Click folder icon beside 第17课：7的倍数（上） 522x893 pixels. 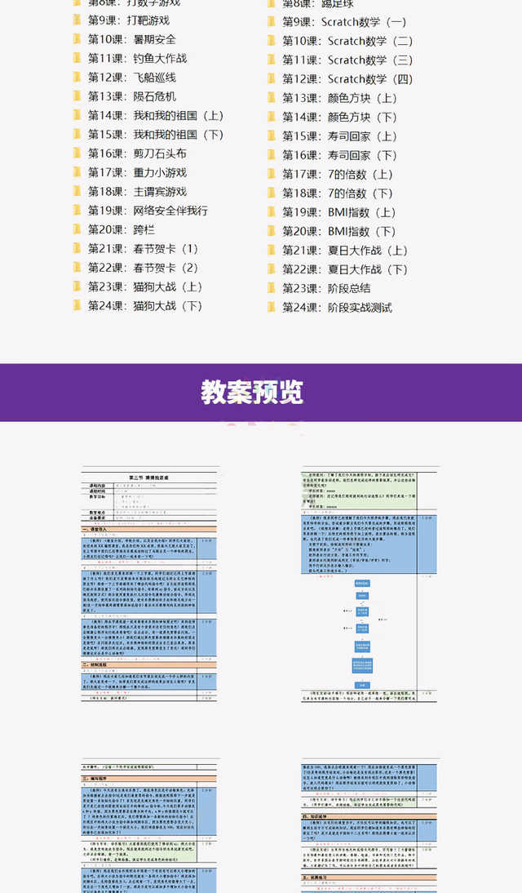point(272,174)
